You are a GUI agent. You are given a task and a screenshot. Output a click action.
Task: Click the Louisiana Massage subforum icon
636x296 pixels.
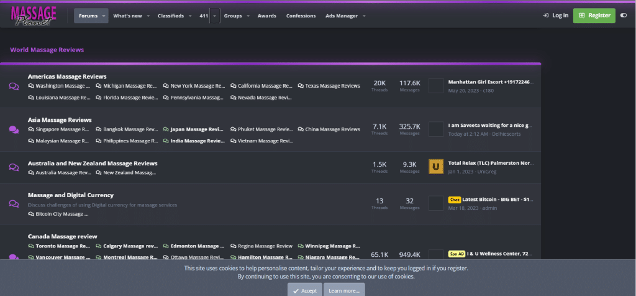coord(31,98)
